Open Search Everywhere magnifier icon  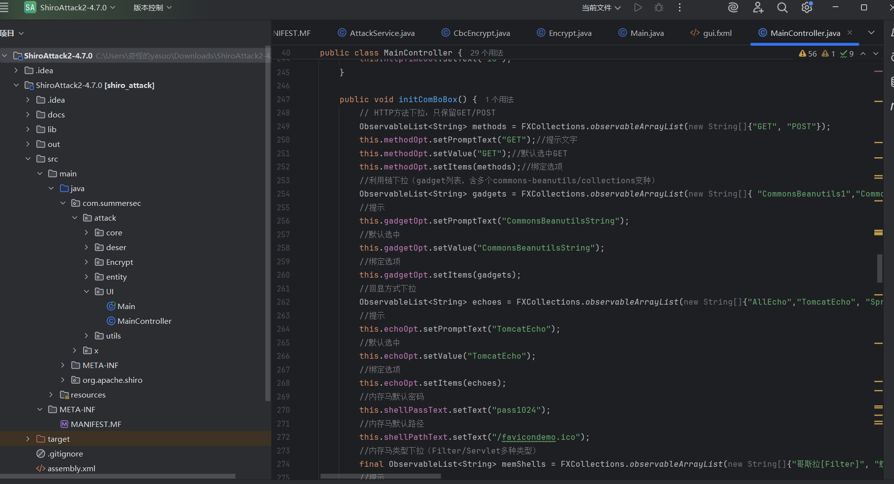[782, 7]
